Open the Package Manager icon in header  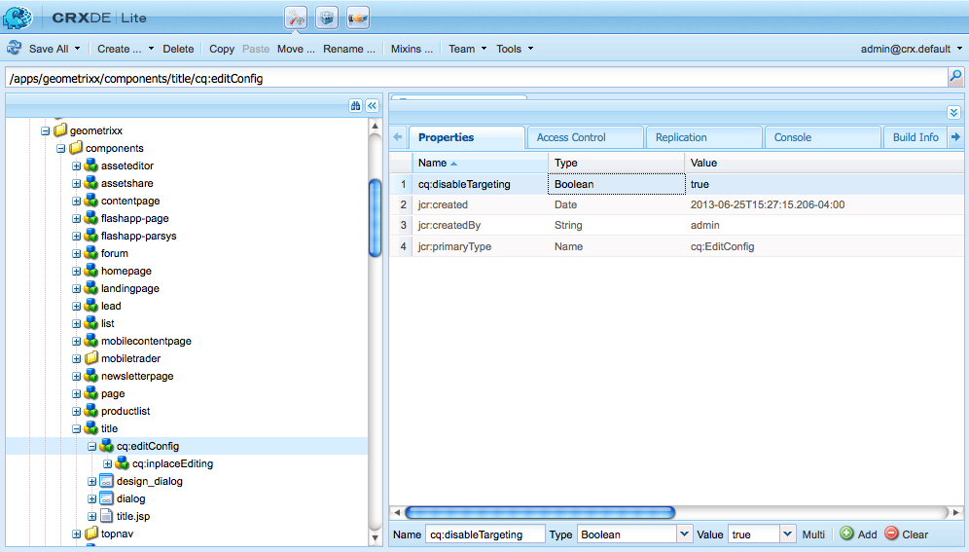coord(327,18)
